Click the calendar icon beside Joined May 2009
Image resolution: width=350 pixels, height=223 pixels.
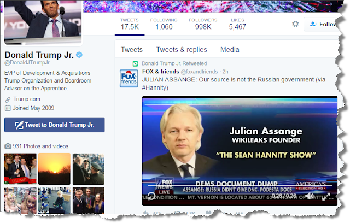pyautogui.click(x=8, y=108)
